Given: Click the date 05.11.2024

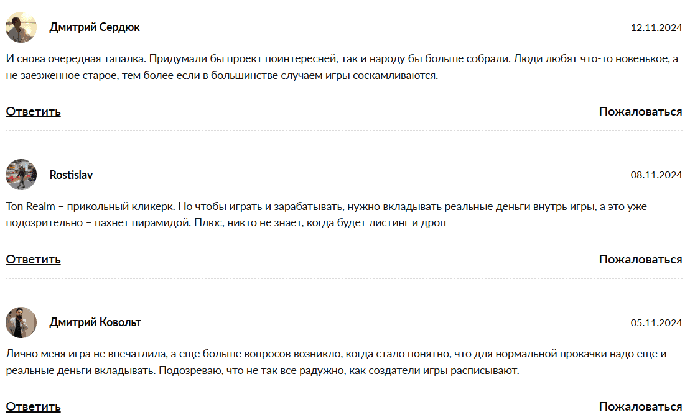Looking at the screenshot, I should [656, 323].
